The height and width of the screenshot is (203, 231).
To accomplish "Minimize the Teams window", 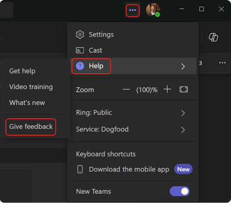I will [x=182, y=9].
